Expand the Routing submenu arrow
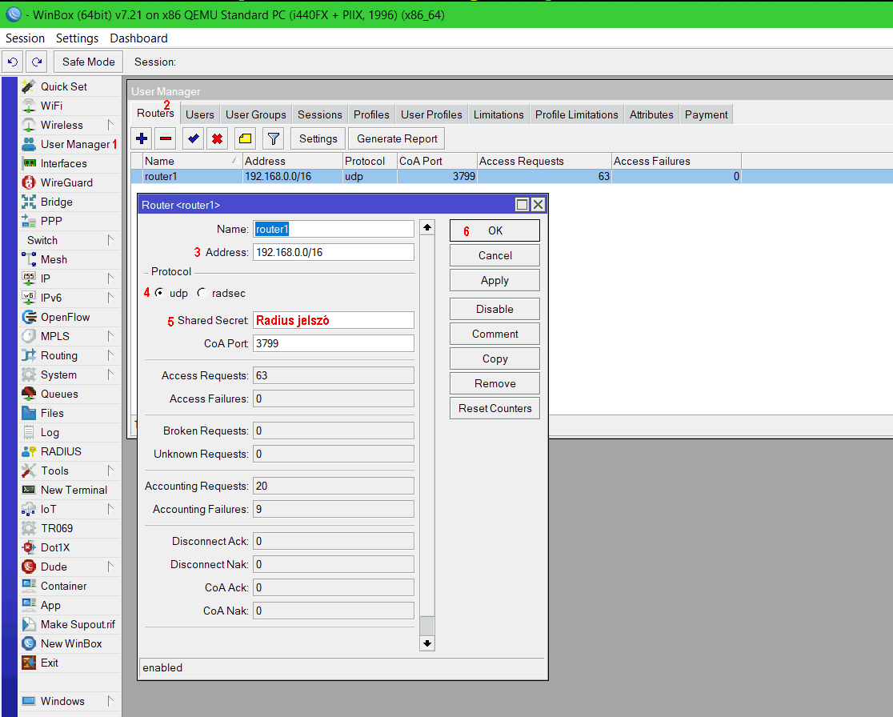The width and height of the screenshot is (893, 717). click(110, 355)
